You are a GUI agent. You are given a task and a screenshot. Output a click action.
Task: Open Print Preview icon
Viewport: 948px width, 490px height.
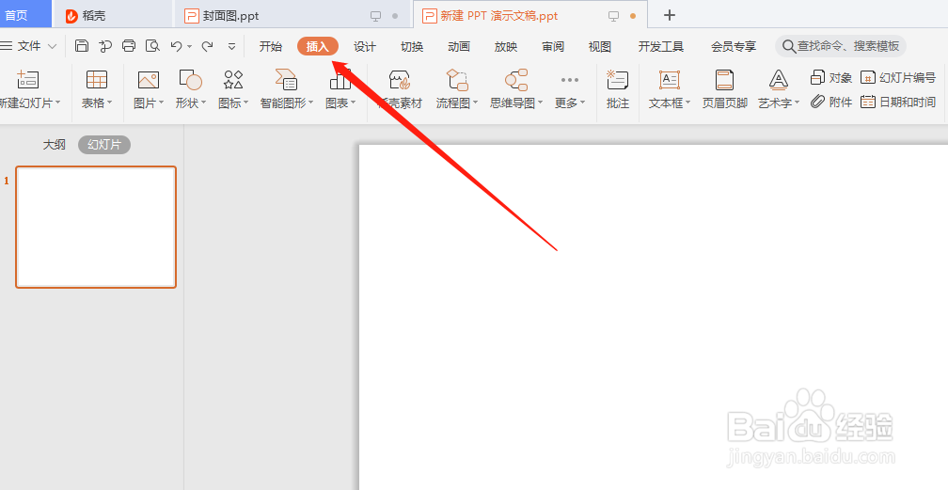152,46
